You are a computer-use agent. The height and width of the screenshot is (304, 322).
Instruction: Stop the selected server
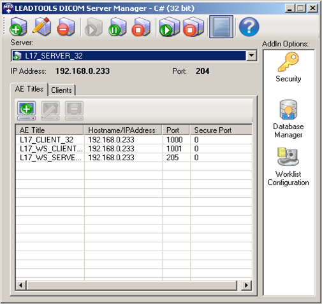click(x=141, y=27)
